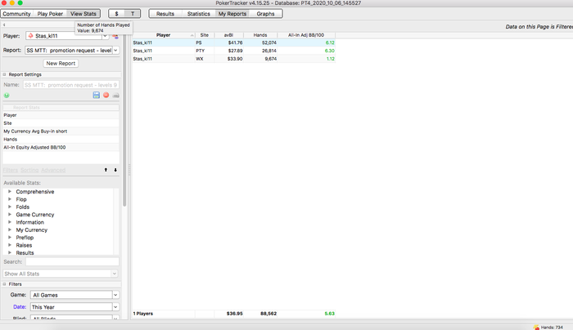The height and width of the screenshot is (330, 573).
Task: Move selected stat up with the up arrow
Action: click(106, 170)
